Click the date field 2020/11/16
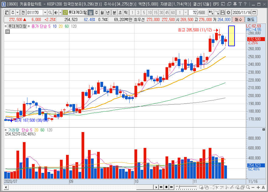Viewport: 268px width, 192px height. [242, 12]
